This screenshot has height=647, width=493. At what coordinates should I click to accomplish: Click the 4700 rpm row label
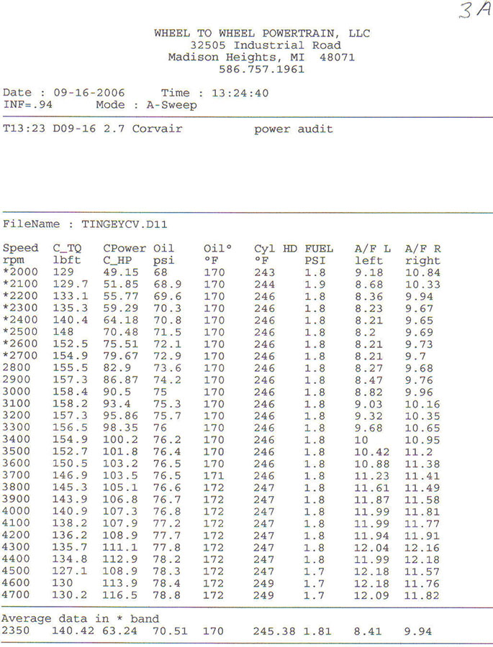(17, 597)
